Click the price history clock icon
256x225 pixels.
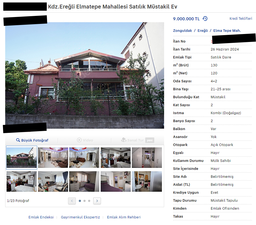pos(205,18)
